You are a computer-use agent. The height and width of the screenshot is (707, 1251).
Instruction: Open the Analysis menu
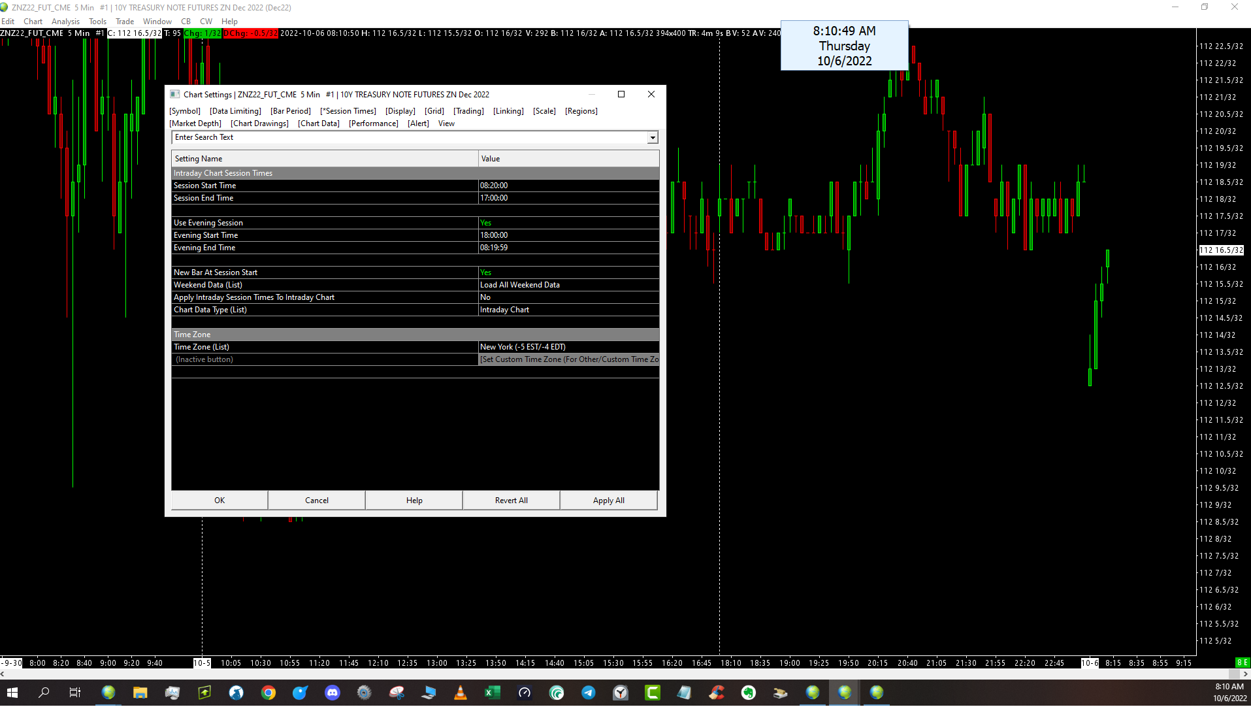coord(66,22)
